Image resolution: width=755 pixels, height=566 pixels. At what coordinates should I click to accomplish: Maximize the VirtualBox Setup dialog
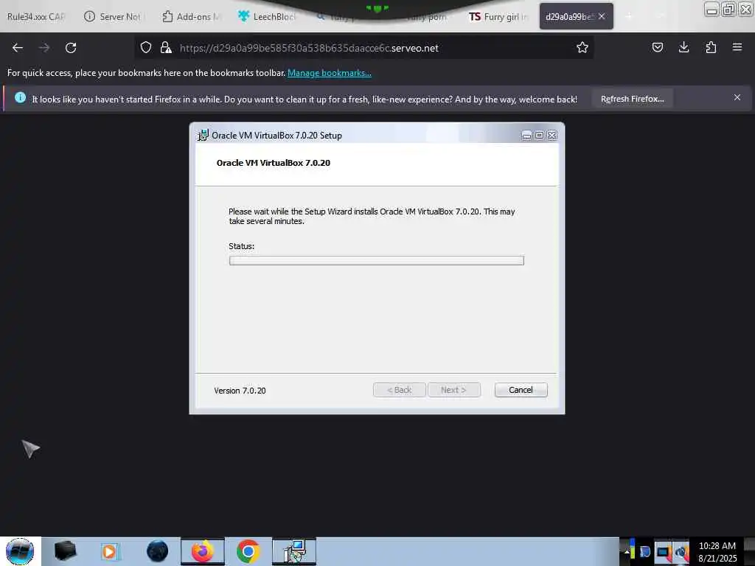[539, 136]
